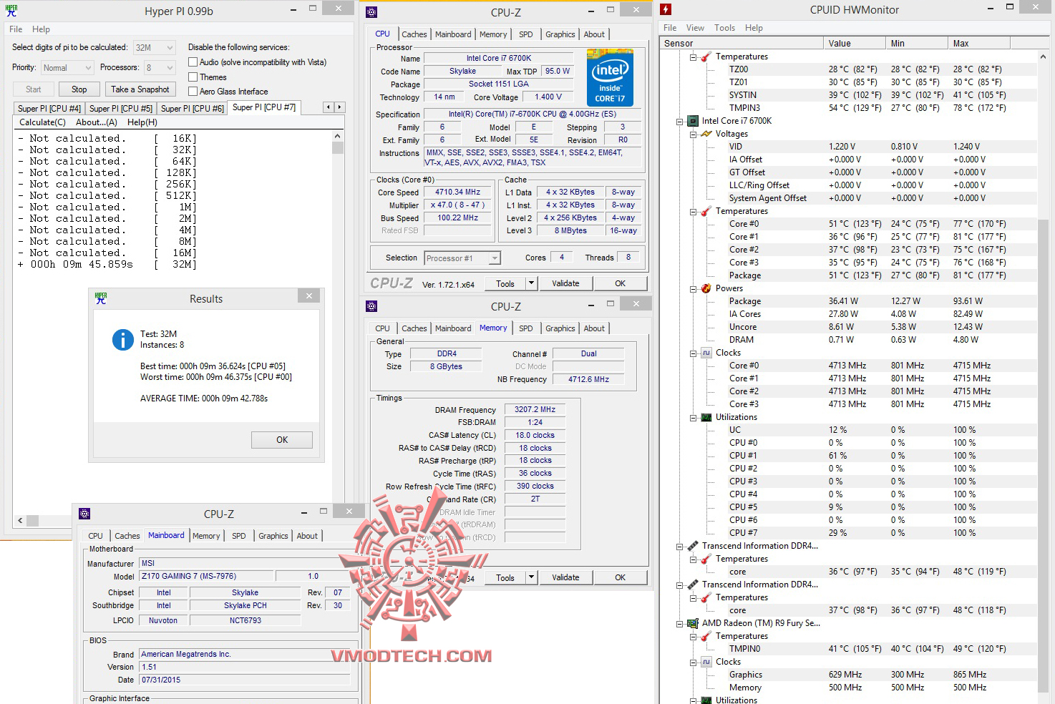
Task: Click the blue information icon in Results dialog
Action: 123,340
